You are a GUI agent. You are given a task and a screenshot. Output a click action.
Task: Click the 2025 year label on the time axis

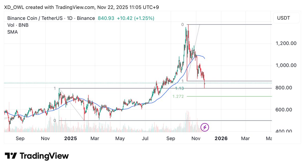click(70, 138)
